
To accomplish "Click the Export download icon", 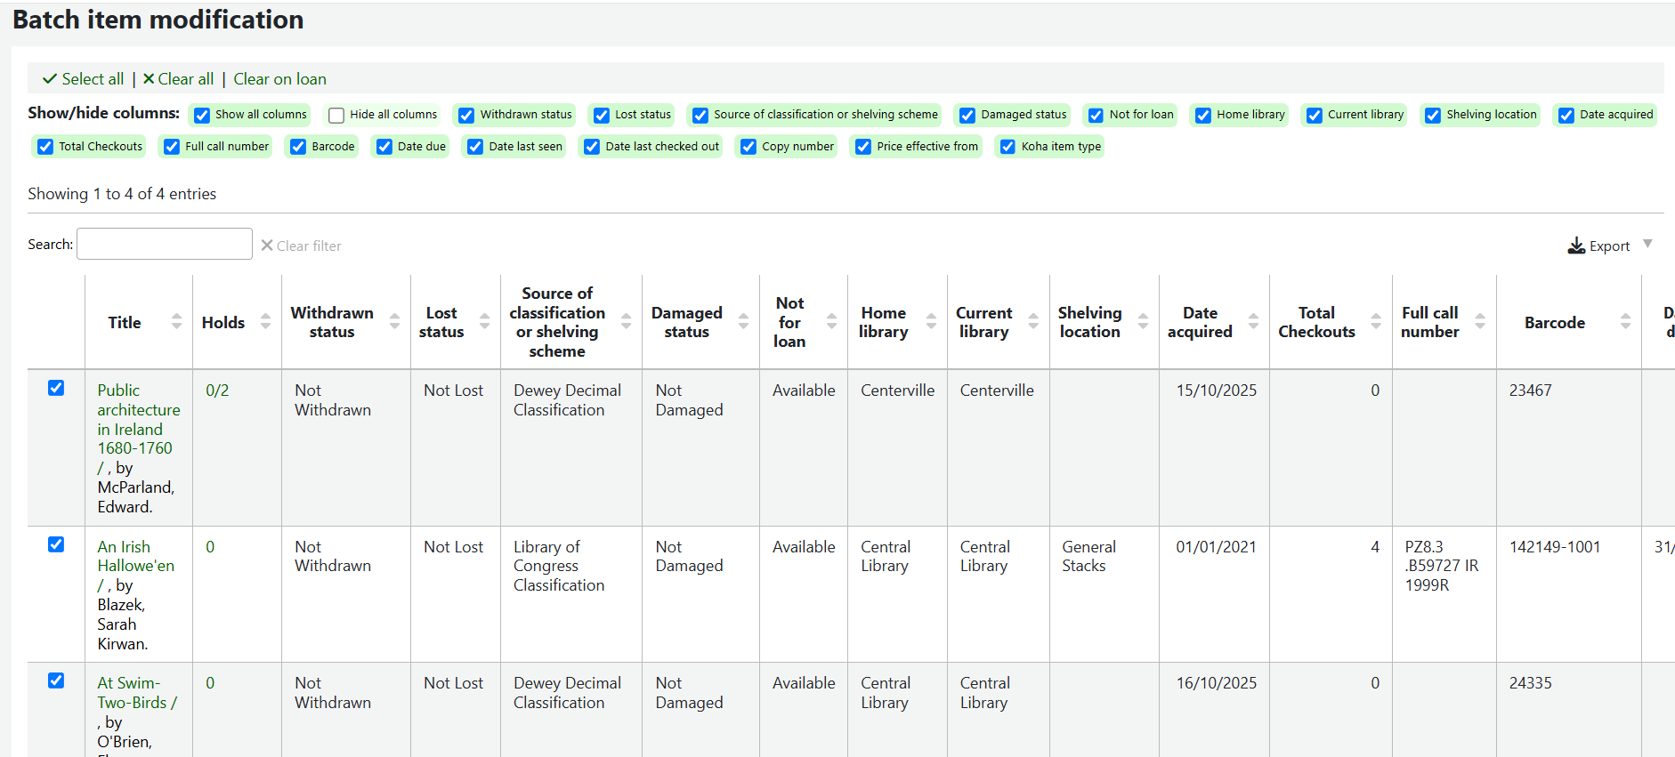I will coord(1575,246).
